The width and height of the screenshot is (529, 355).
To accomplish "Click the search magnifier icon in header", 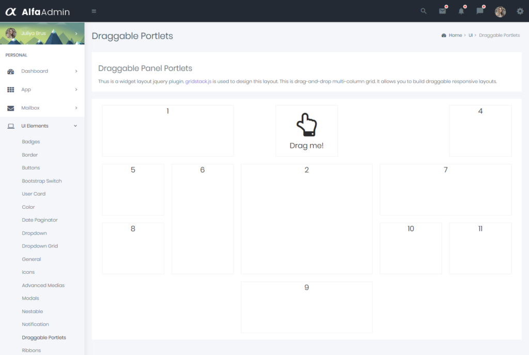I will 424,11.
